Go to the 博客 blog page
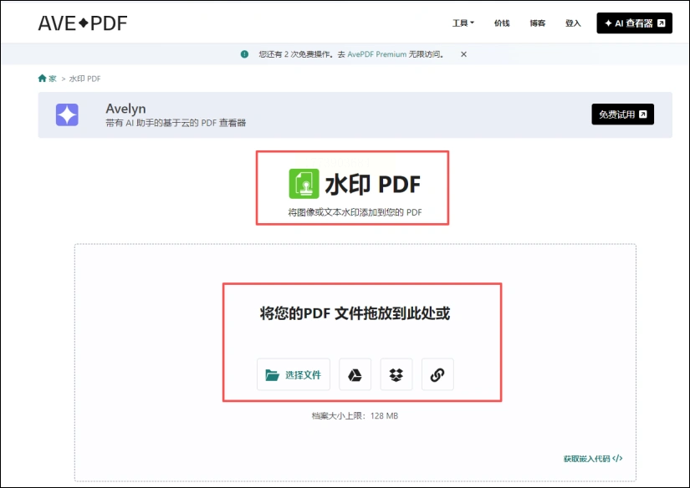690x488 pixels. pos(537,23)
